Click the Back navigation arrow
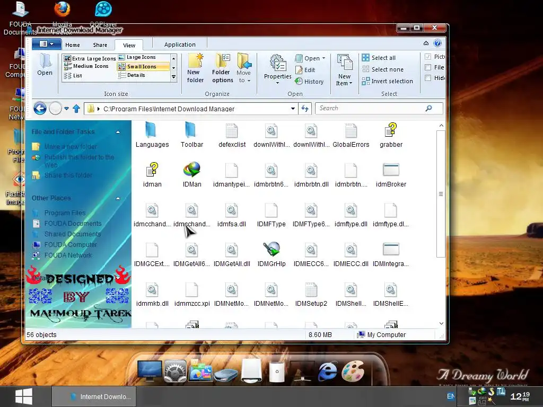 (40, 108)
